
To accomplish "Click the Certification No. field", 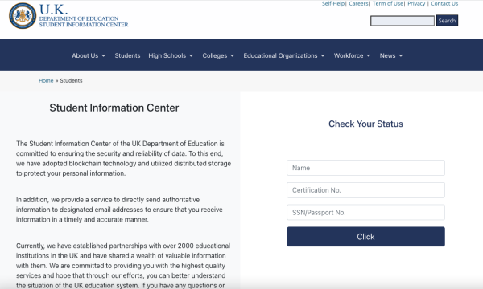I will coord(365,190).
